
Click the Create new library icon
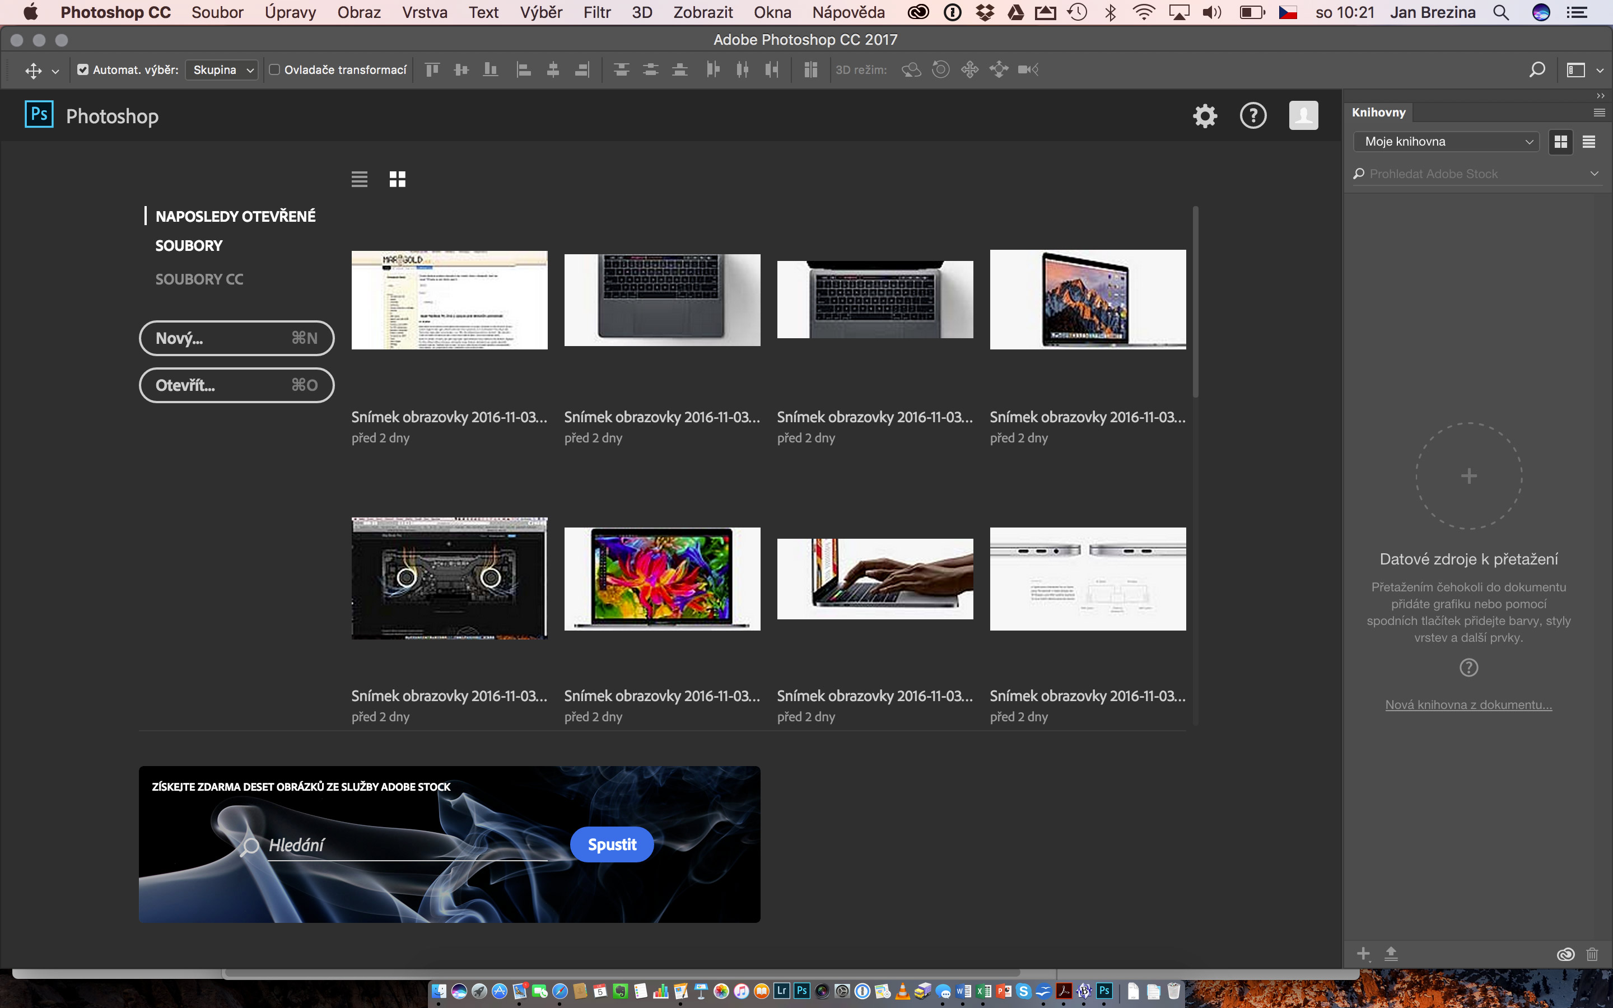pyautogui.click(x=1362, y=954)
